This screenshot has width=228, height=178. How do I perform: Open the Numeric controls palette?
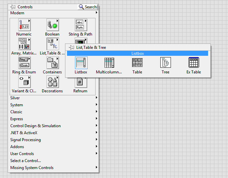[x=24, y=25]
